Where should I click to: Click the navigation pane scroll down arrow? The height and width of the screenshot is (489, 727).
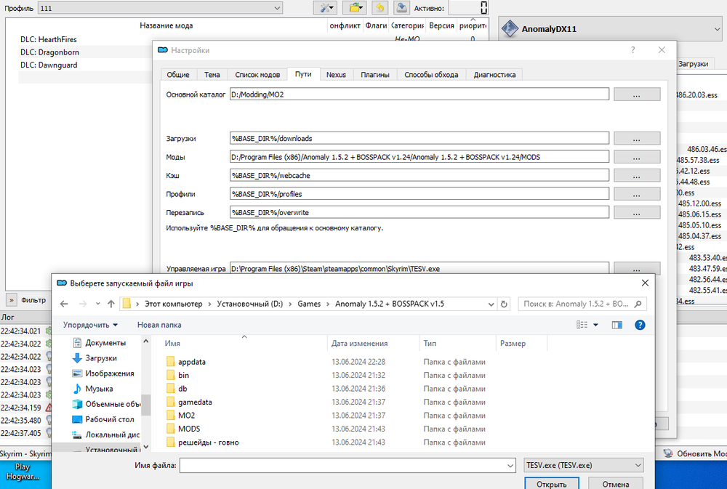pyautogui.click(x=146, y=447)
